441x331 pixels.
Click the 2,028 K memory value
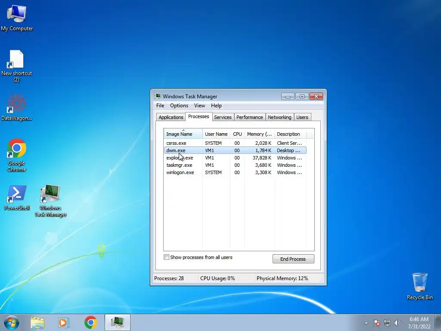click(x=263, y=143)
